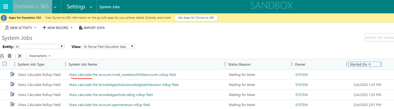The width and height of the screenshot is (394, 109).
Task: Click the job icon for account.openrevenue row
Action: point(12,105)
